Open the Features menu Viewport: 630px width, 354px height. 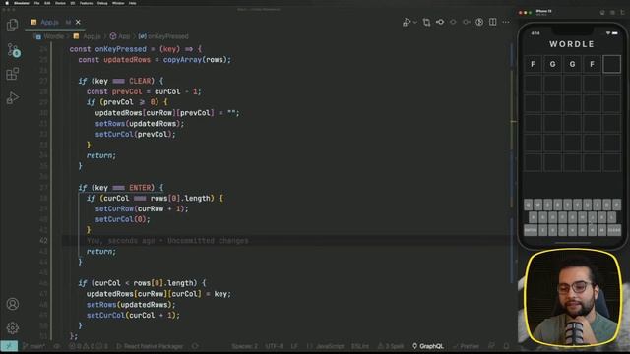click(x=86, y=3)
